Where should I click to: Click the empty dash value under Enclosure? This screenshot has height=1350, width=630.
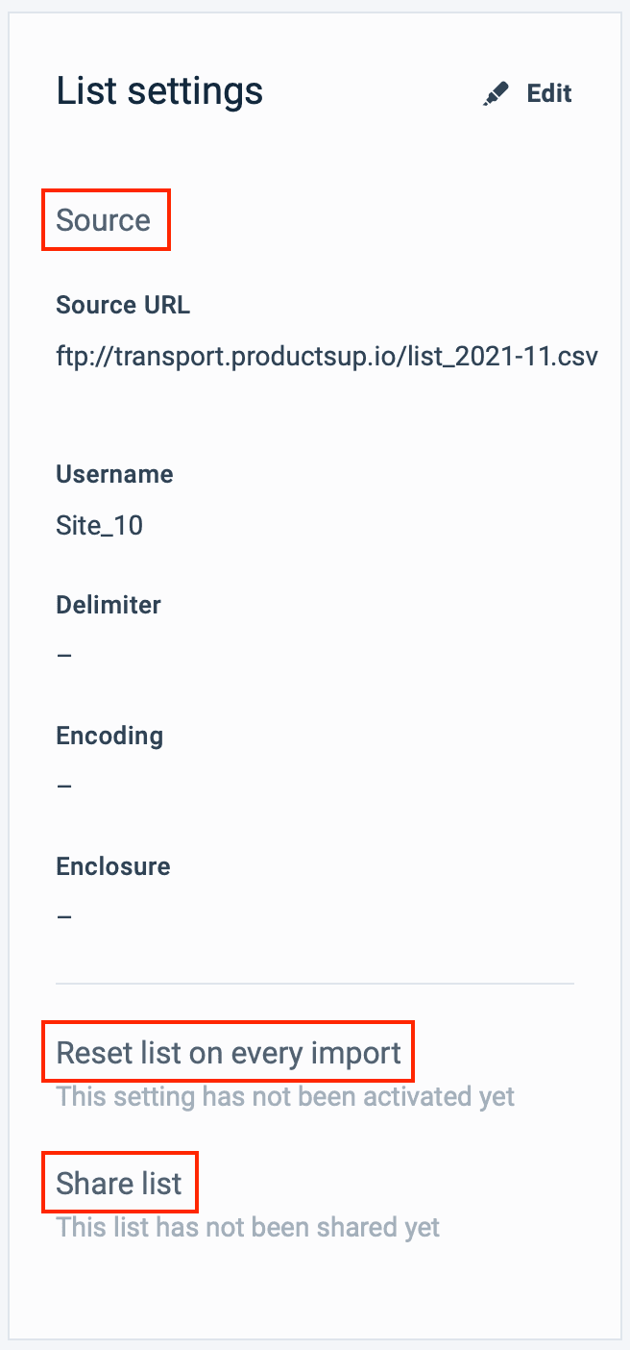coord(64,917)
